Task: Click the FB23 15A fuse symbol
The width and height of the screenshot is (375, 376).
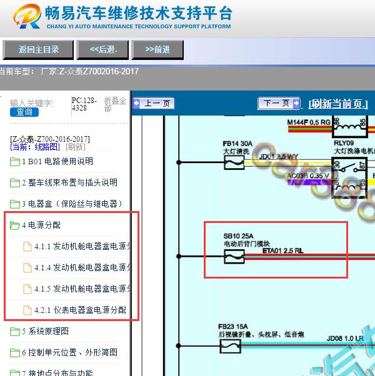Action: [231, 346]
